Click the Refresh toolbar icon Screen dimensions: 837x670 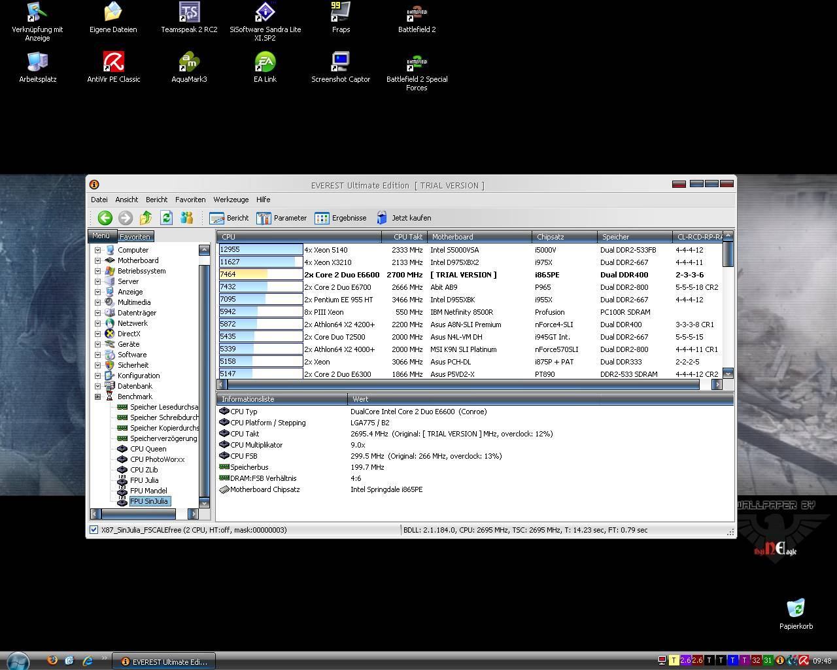pyautogui.click(x=166, y=218)
